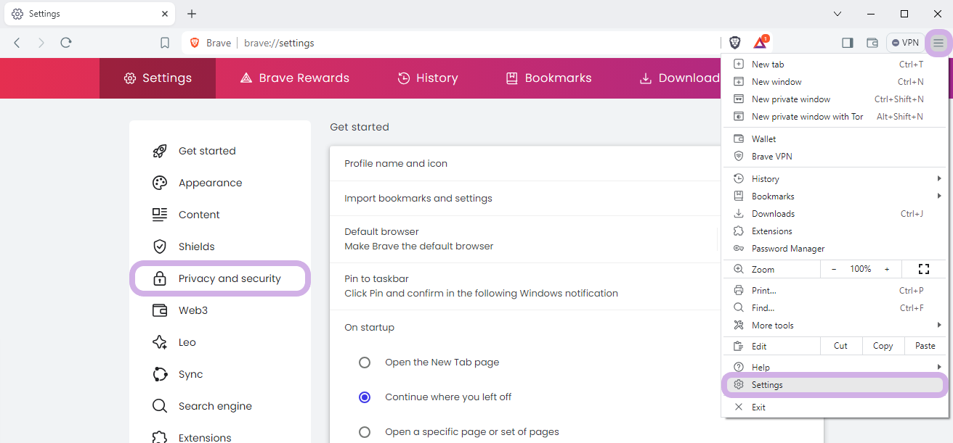The height and width of the screenshot is (443, 953).
Task: Open Privacy and security section
Action: coord(220,278)
